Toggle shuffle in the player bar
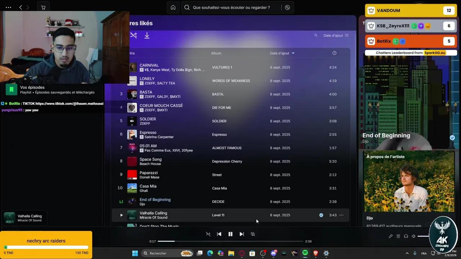This screenshot has width=461, height=259. pyautogui.click(x=208, y=234)
